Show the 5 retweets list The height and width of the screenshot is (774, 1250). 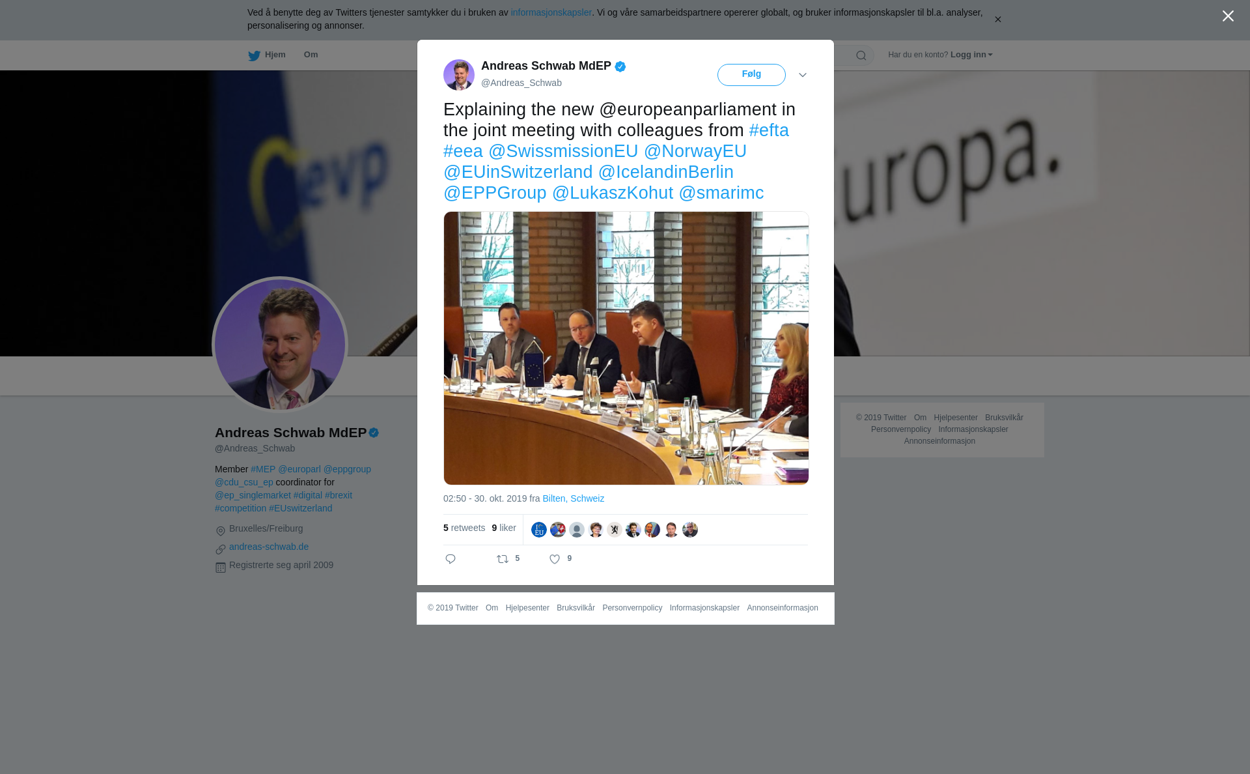click(x=464, y=528)
